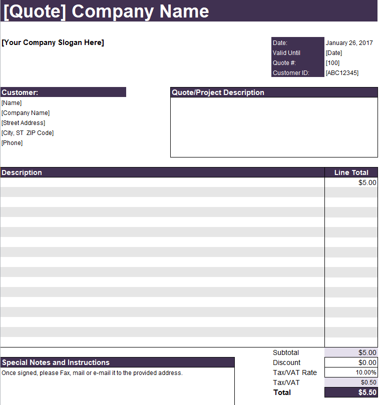Select the customer [Name] field
Screen dimensions: 379x405
tap(12, 103)
